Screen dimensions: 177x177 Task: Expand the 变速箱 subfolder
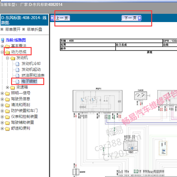pyautogui.click(x=7, y=87)
